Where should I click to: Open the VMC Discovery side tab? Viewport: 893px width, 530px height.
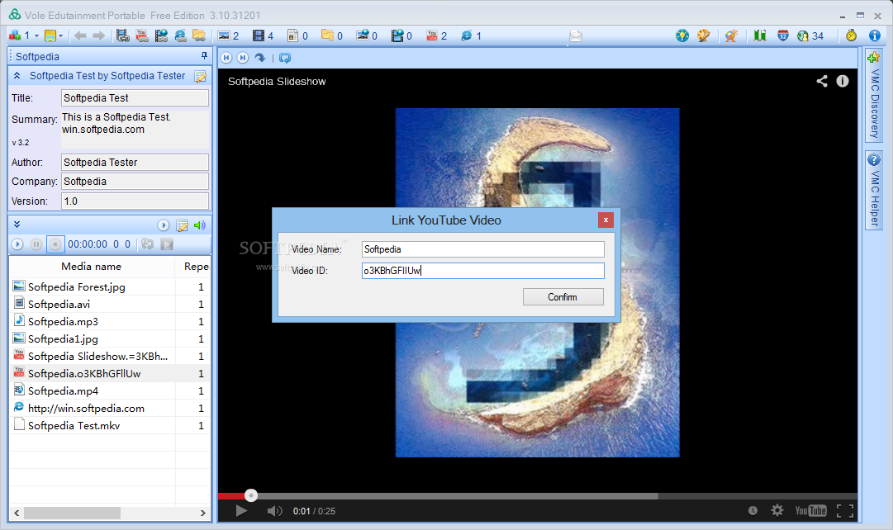pyautogui.click(x=874, y=95)
